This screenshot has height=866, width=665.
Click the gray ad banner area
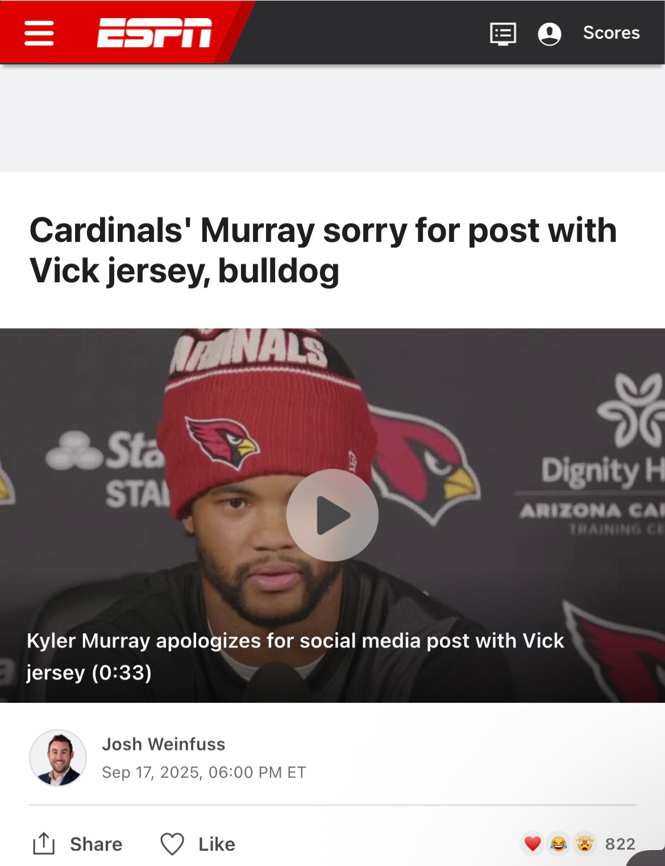point(332,118)
